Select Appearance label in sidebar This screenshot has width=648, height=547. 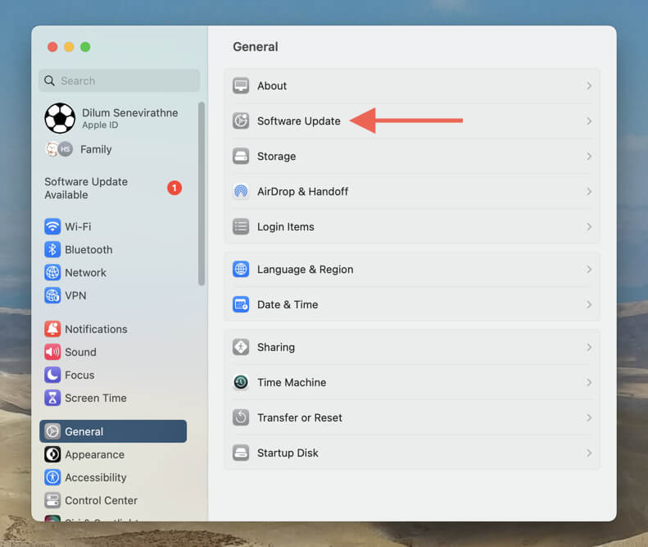coord(95,454)
